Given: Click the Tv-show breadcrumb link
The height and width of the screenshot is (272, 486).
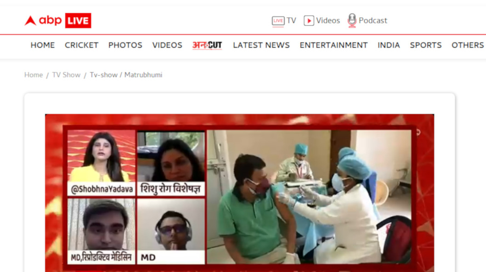Looking at the screenshot, I should [103, 75].
